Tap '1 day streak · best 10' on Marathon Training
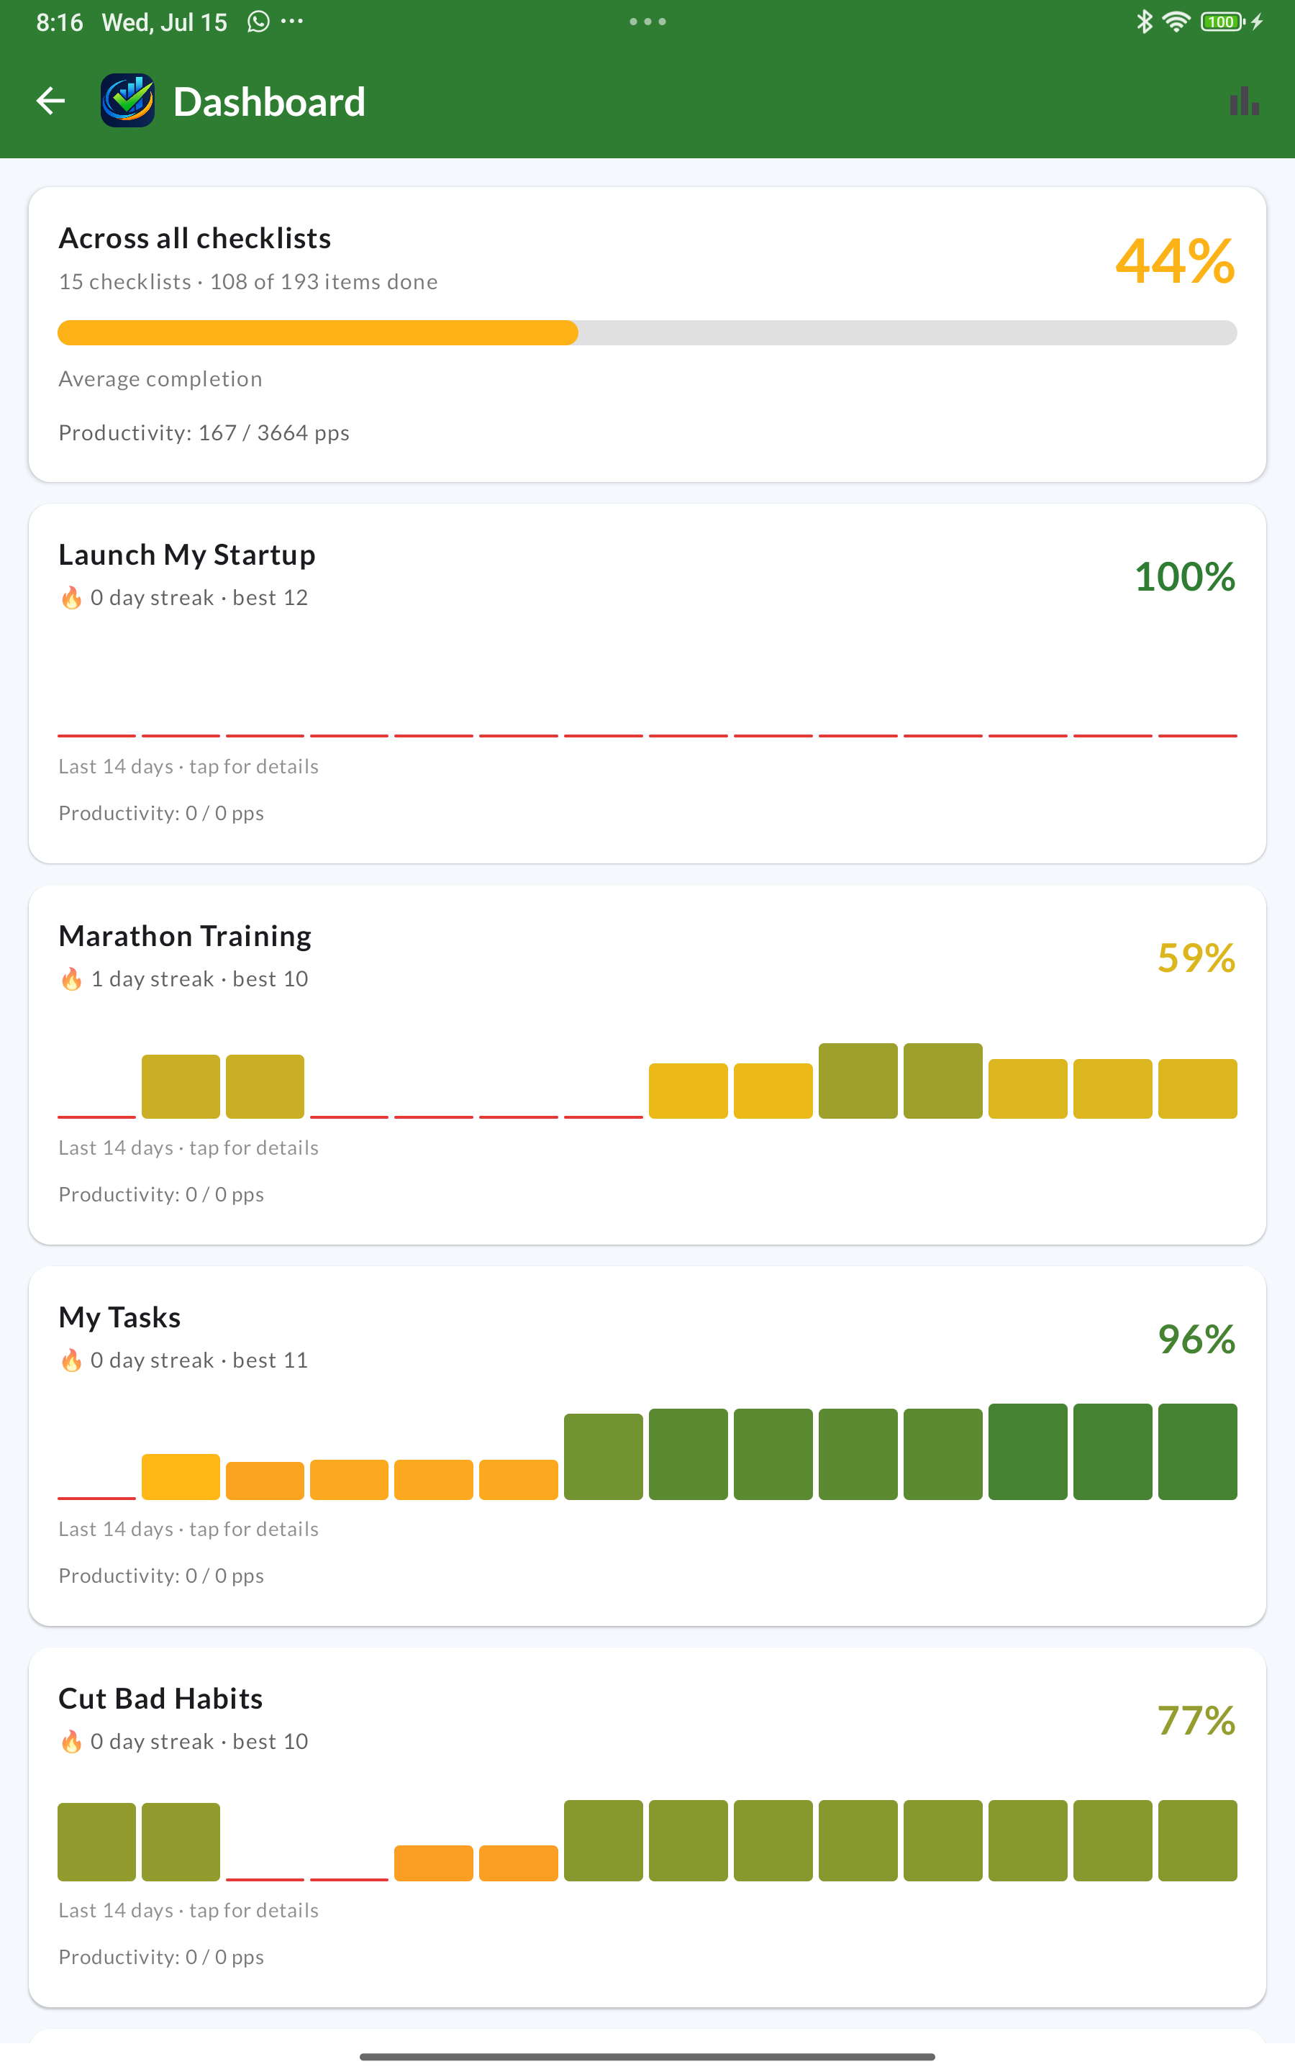 pos(199,978)
